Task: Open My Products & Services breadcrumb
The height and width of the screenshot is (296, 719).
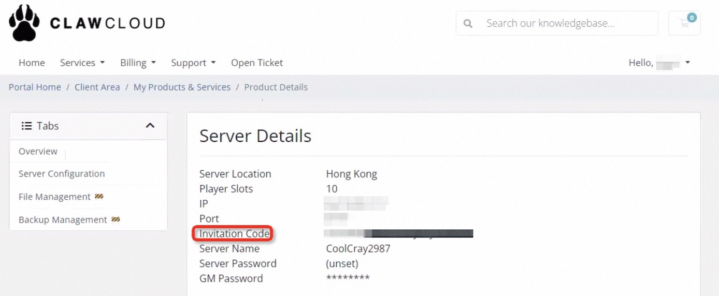Action: coord(182,87)
